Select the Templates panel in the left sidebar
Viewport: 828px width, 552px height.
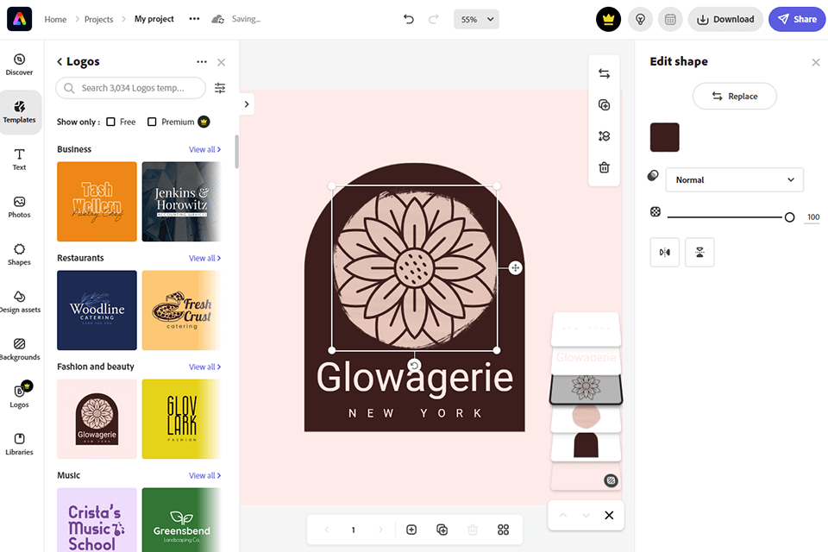(x=19, y=112)
